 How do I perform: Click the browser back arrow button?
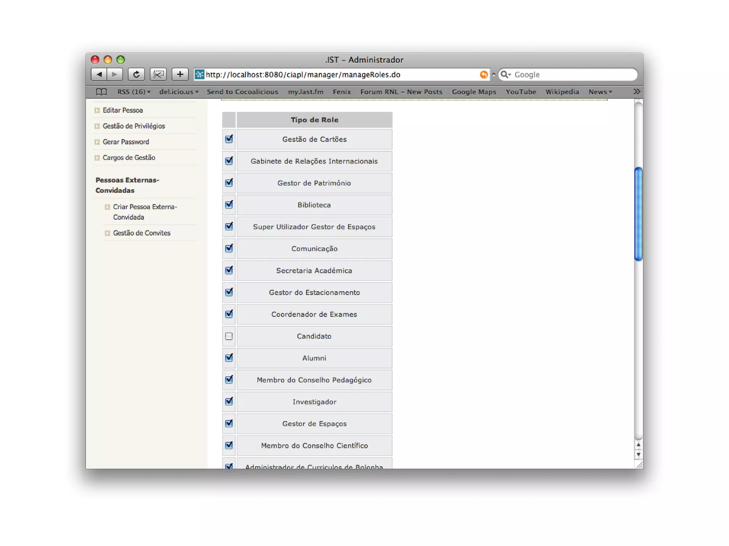click(x=99, y=74)
